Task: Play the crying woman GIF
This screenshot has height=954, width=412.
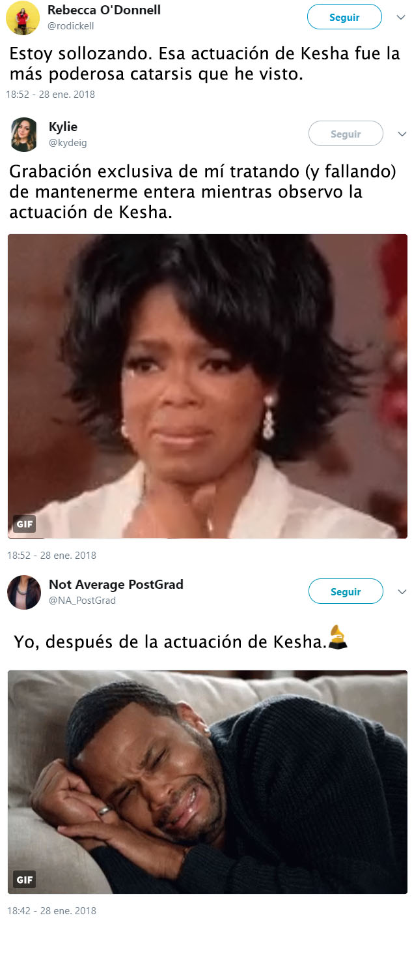Action: (x=208, y=386)
